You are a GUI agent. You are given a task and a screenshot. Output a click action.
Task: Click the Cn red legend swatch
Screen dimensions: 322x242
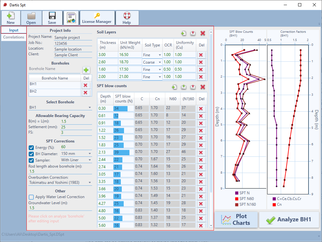click(x=274, y=204)
